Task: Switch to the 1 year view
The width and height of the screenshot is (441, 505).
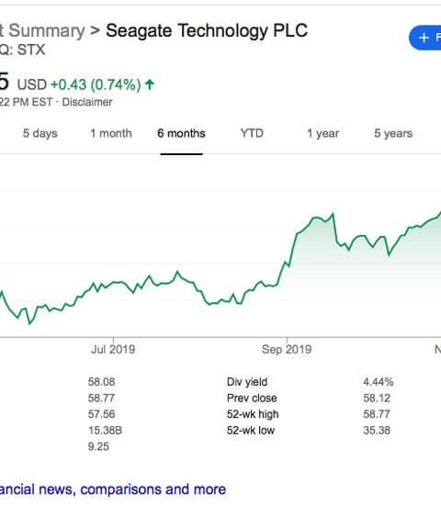Action: 322,133
